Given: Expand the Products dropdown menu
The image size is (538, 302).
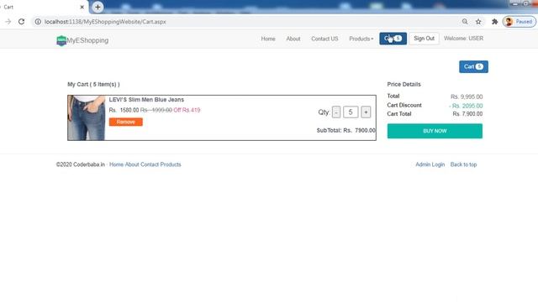Looking at the screenshot, I should [361, 39].
